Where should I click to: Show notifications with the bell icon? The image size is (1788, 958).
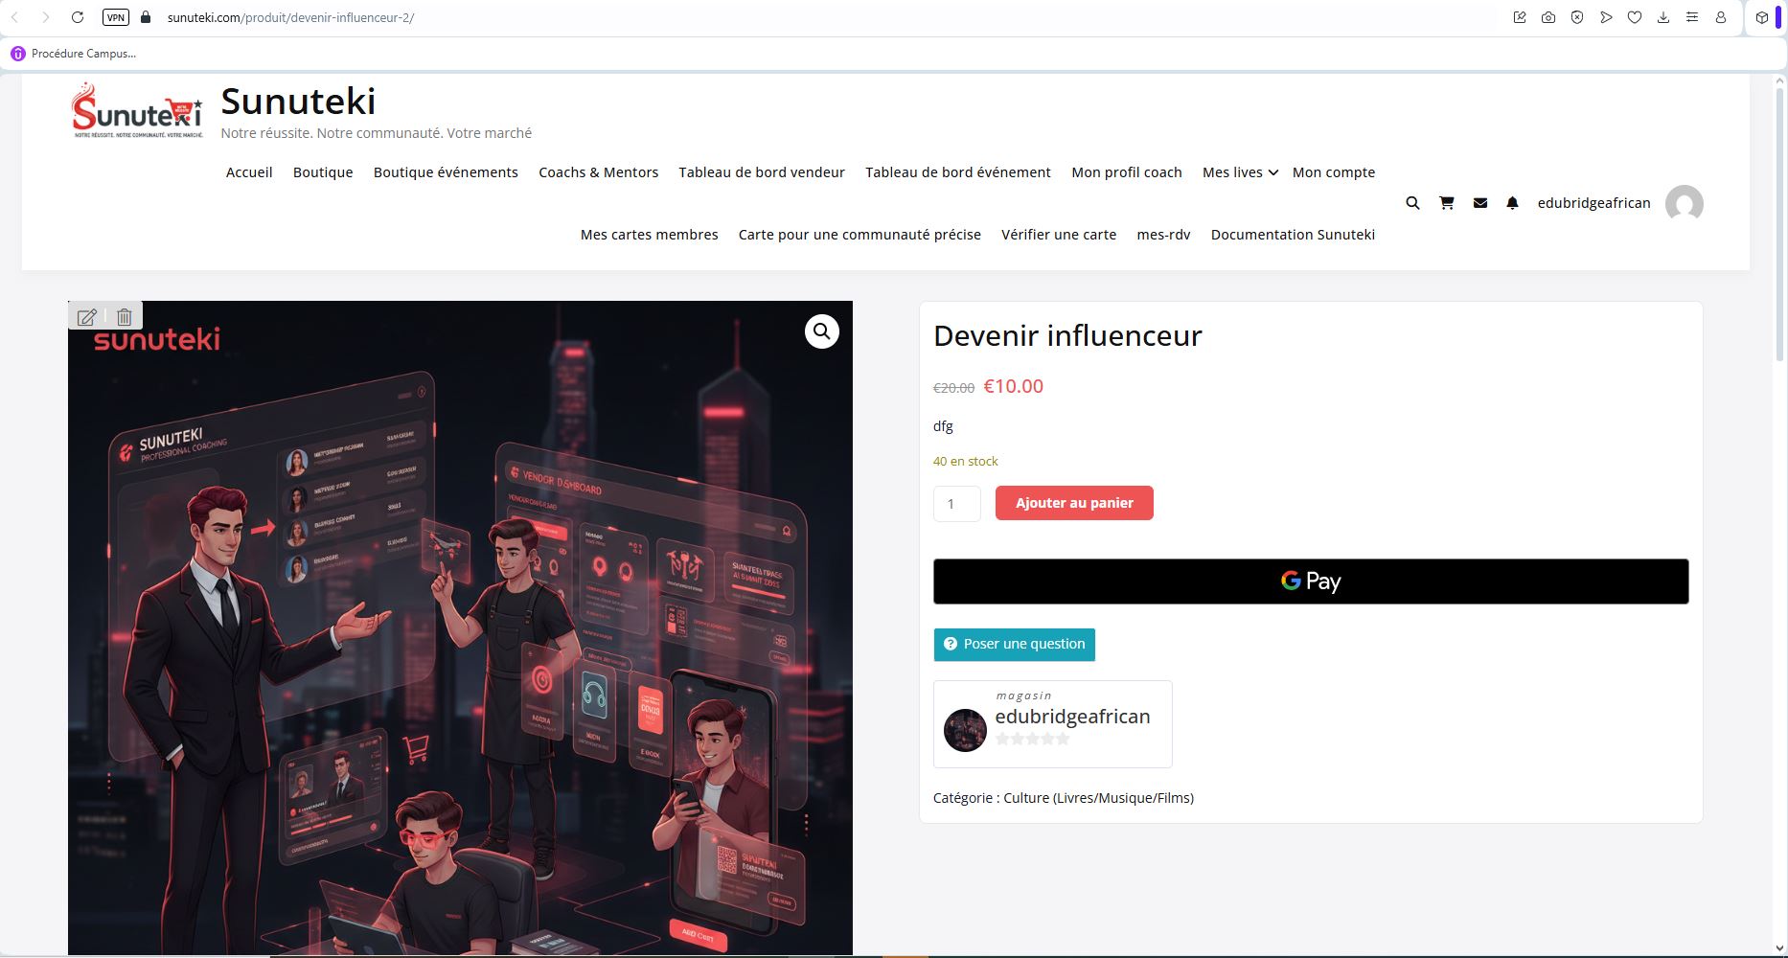pos(1513,203)
